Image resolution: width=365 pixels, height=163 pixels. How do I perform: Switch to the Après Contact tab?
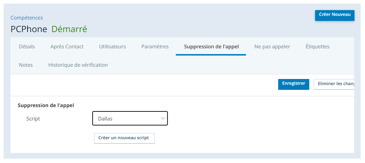[67, 47]
